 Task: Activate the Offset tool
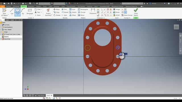(x=73, y=15)
